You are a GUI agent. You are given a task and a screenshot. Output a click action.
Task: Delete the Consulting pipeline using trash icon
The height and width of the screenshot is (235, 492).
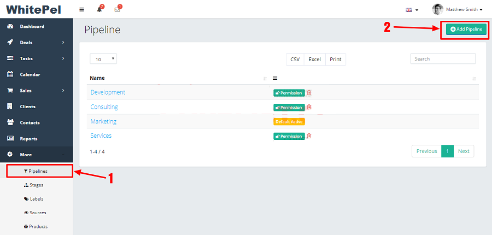(x=309, y=107)
